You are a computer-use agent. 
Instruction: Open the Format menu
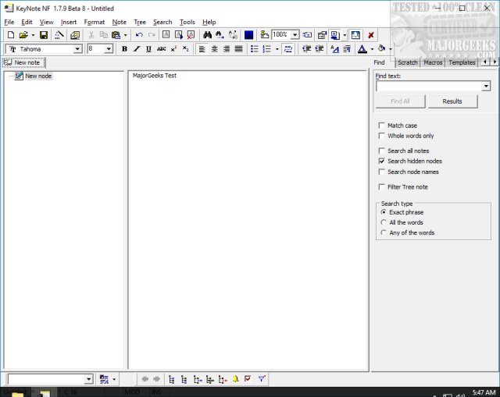(x=94, y=22)
